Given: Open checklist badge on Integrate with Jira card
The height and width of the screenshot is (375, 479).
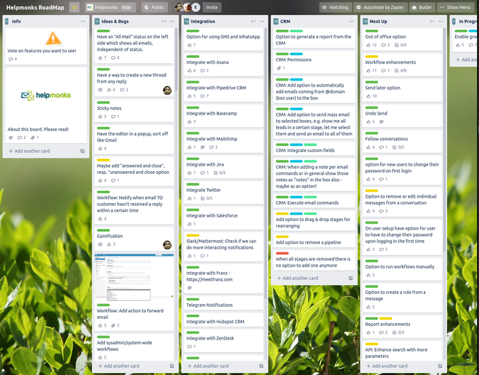Looking at the screenshot, I should coord(219,172).
